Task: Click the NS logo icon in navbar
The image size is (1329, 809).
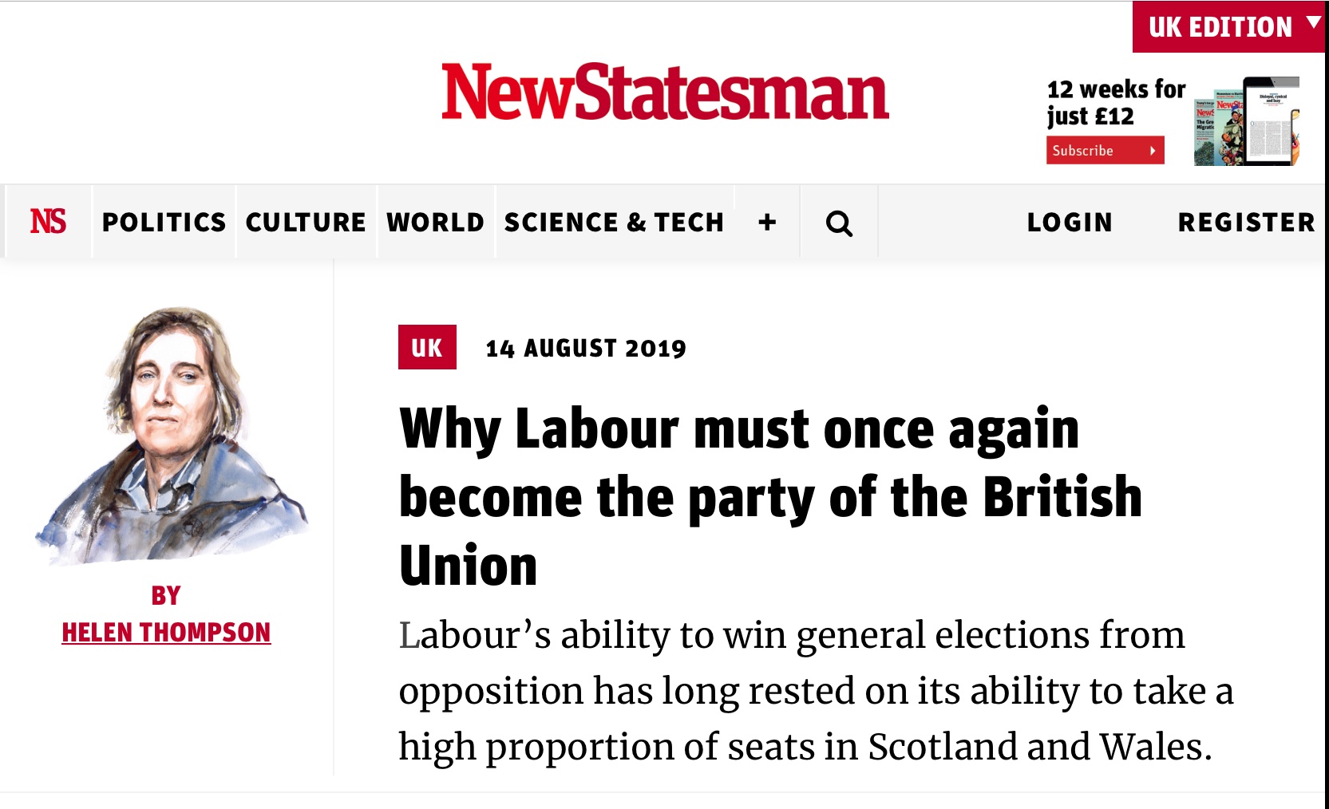Action: [48, 222]
